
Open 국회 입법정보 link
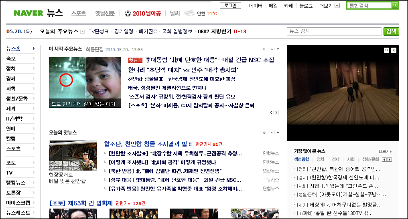pos(177,32)
